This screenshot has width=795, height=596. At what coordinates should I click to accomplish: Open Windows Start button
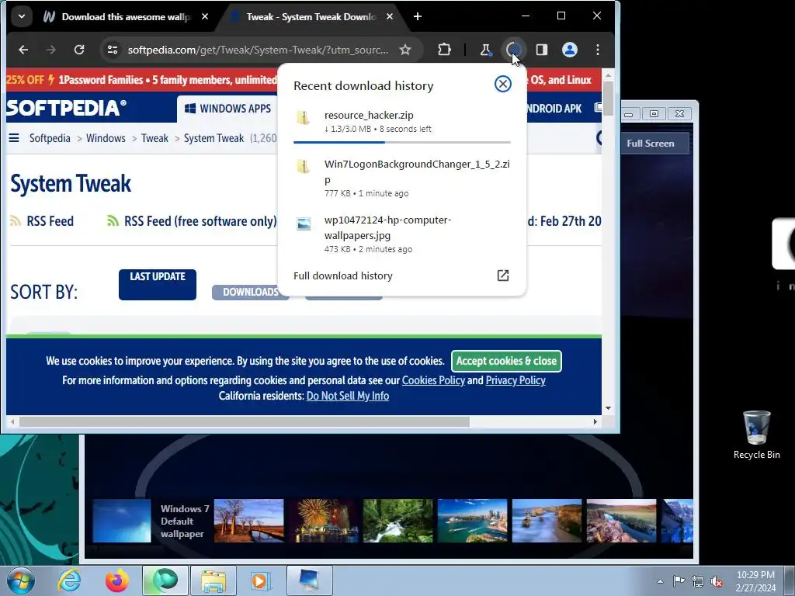20,580
